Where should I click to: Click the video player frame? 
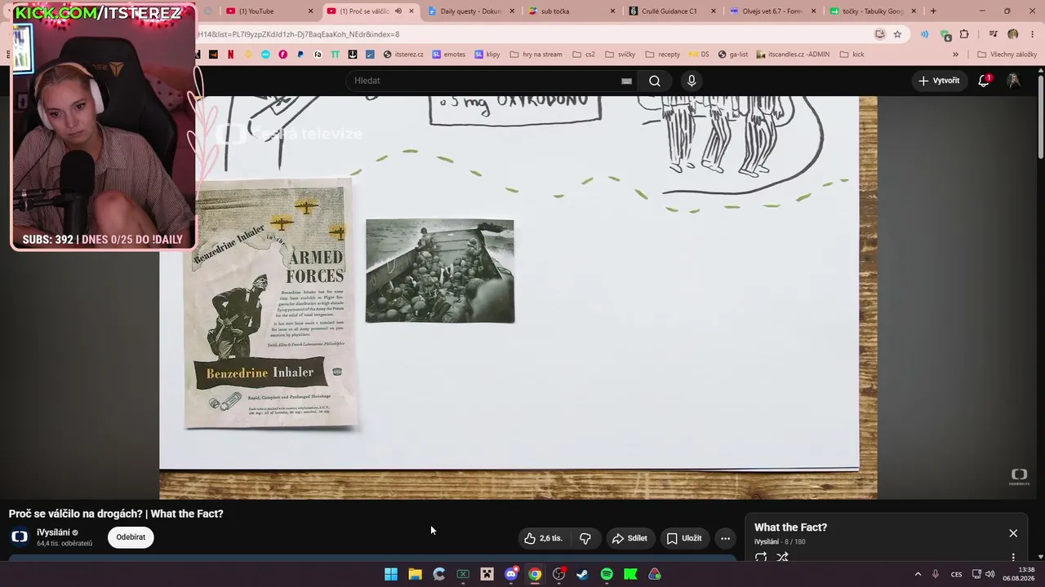518,298
